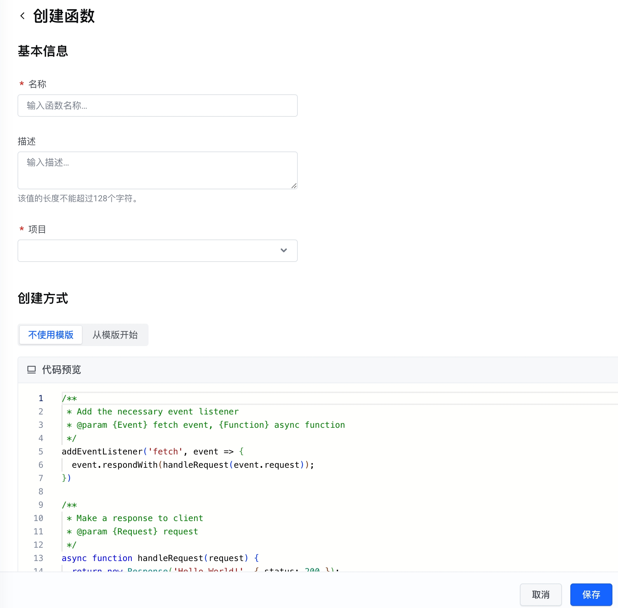Image resolution: width=618 pixels, height=608 pixels.
Task: Expand project list with chevron arrow
Action: pyautogui.click(x=284, y=250)
